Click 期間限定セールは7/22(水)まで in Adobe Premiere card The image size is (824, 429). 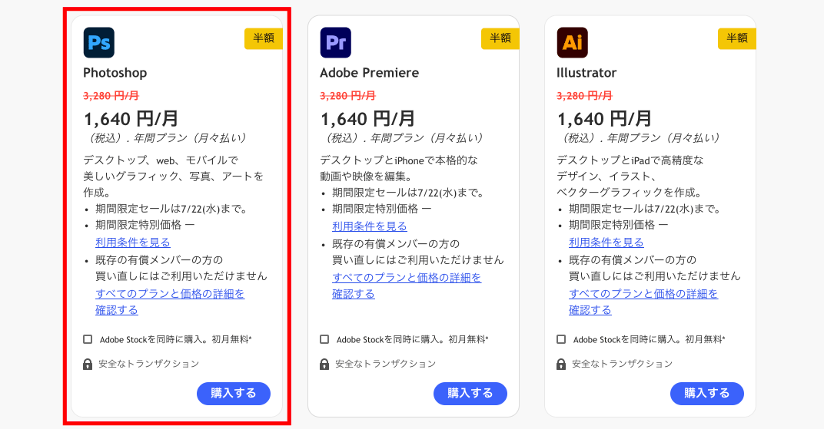click(x=408, y=193)
